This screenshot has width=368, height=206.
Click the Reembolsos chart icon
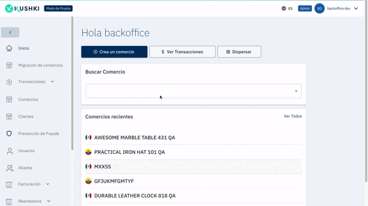pyautogui.click(x=9, y=202)
